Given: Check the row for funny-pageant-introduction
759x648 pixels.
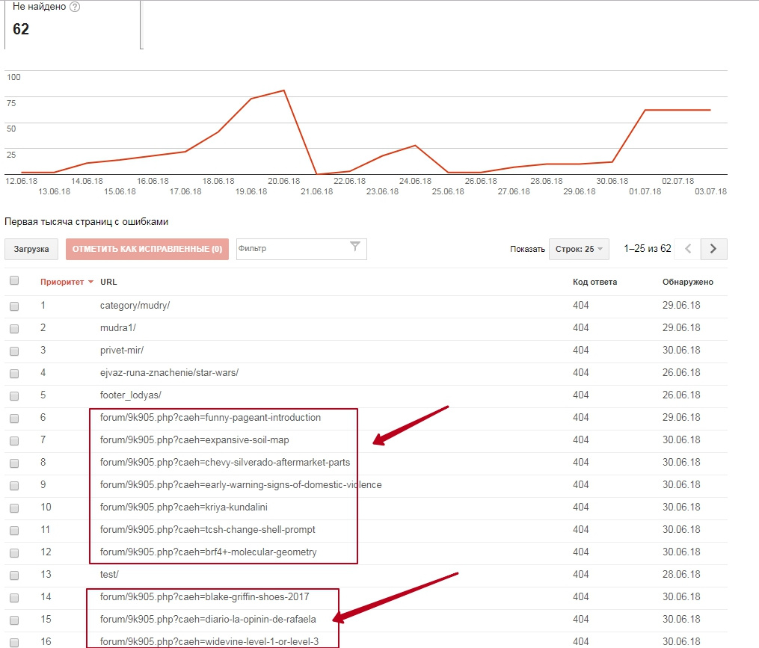Looking at the screenshot, I should [14, 418].
